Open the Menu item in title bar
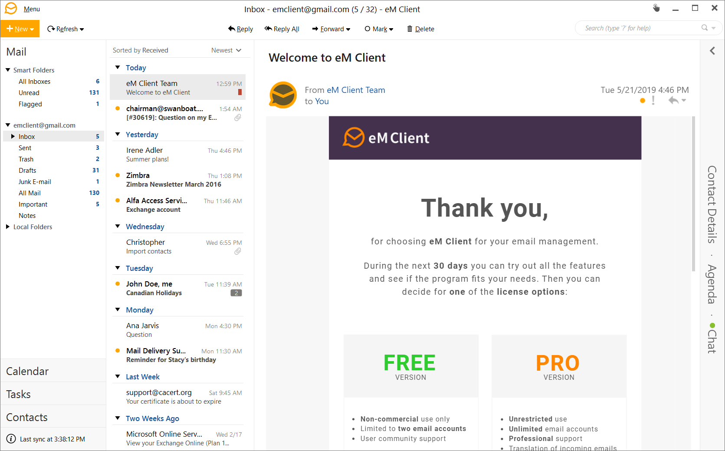 32,9
